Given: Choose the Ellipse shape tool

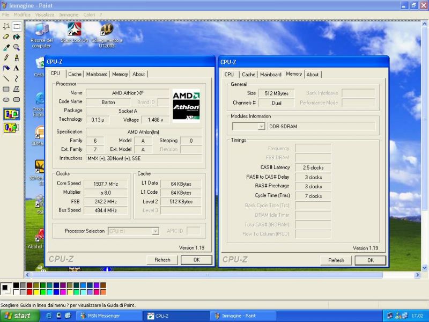Looking at the screenshot, I should coord(6,100).
